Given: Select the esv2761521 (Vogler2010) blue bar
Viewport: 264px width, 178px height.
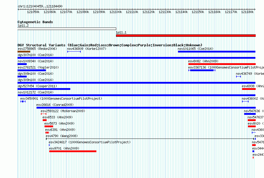Looking at the screenshot, I should coord(32,70).
